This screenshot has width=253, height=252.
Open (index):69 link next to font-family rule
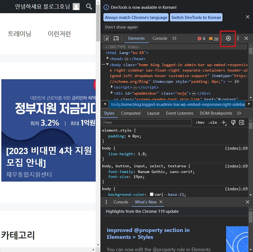click(x=236, y=166)
